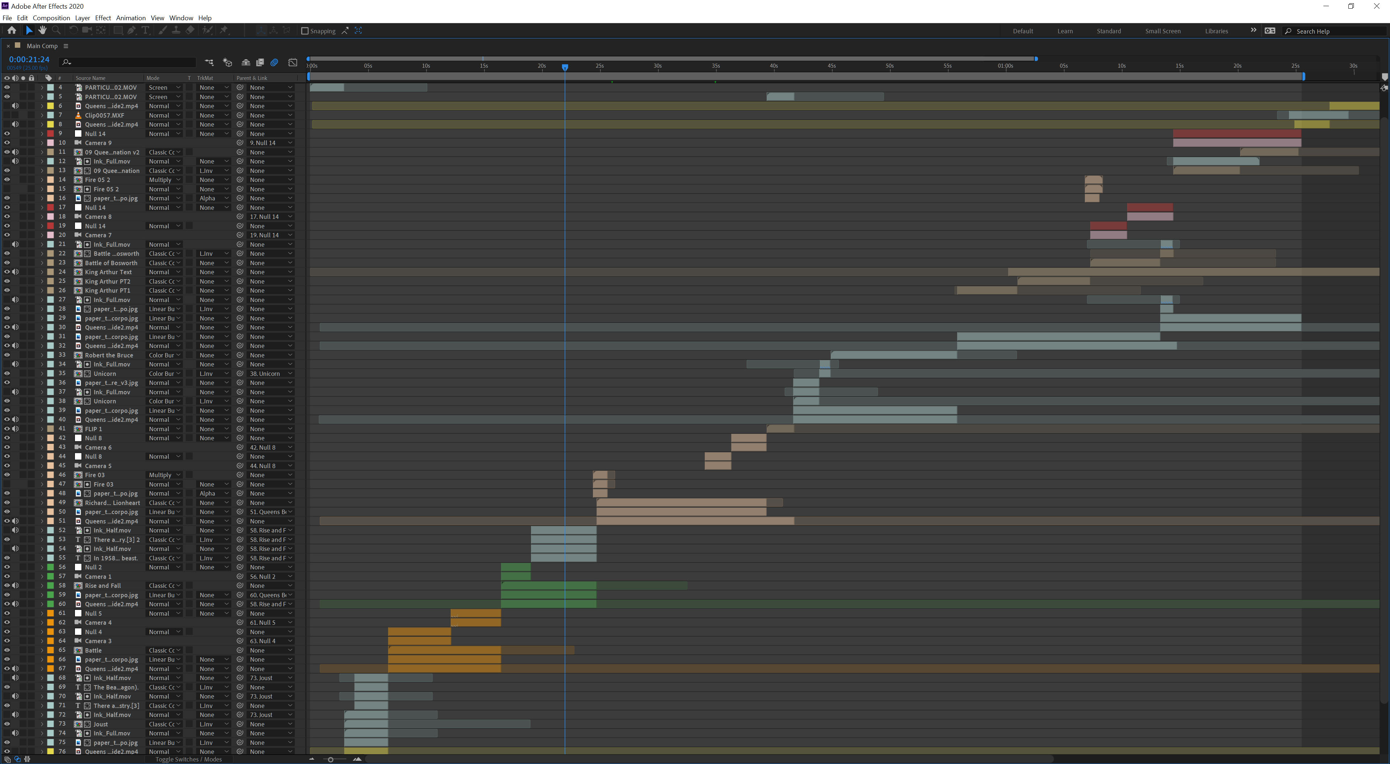
Task: Open the Graph Editor icon
Action: (292, 63)
